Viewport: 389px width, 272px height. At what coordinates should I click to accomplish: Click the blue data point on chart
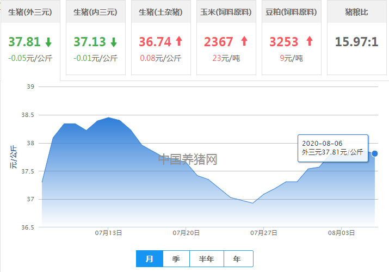(375, 153)
